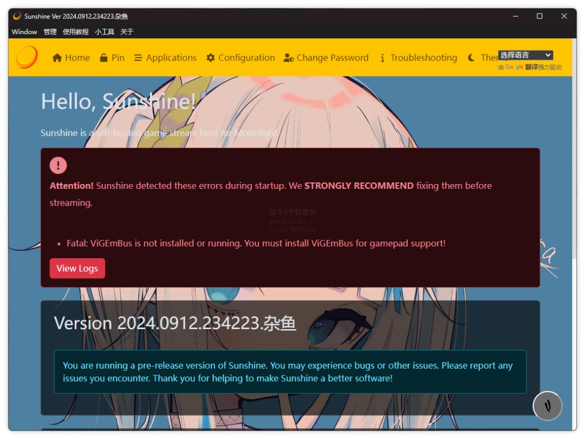Click the View Logs button
This screenshot has width=585, height=439.
(77, 268)
